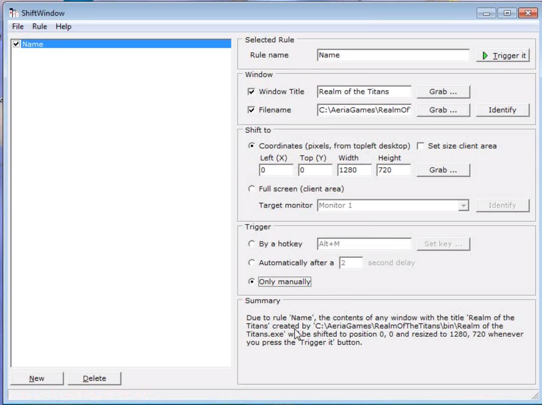The image size is (542, 405).
Task: Open the Target monitor dropdown
Action: (x=463, y=206)
